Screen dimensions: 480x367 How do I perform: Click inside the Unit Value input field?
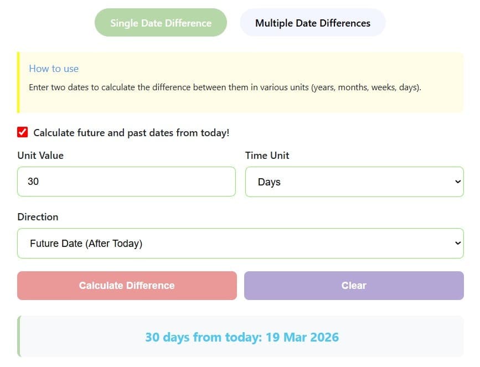[126, 182]
